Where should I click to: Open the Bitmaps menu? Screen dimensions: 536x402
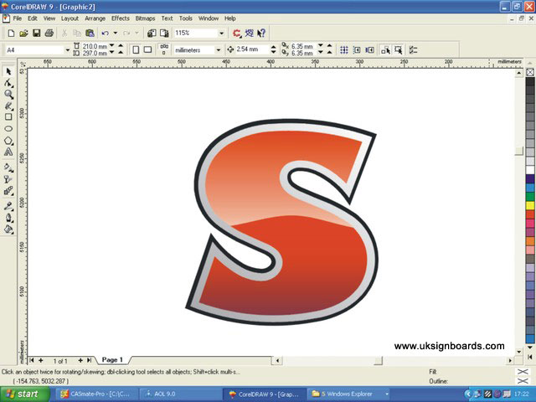(145, 18)
